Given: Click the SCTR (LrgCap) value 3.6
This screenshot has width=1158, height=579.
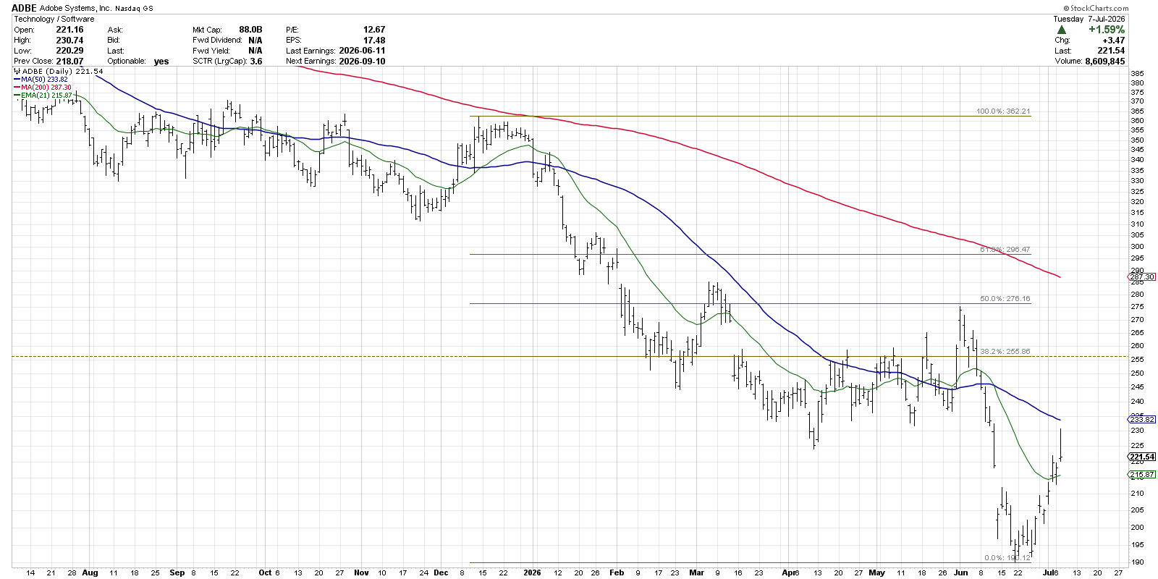Looking at the screenshot, I should (x=255, y=62).
